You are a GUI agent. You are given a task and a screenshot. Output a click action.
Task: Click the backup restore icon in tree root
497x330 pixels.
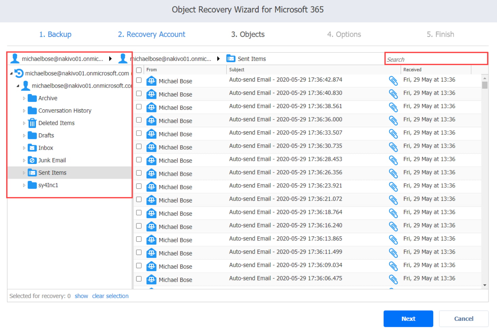point(19,73)
